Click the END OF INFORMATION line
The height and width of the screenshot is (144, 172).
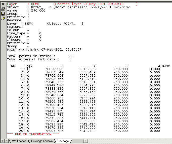tap(33, 134)
